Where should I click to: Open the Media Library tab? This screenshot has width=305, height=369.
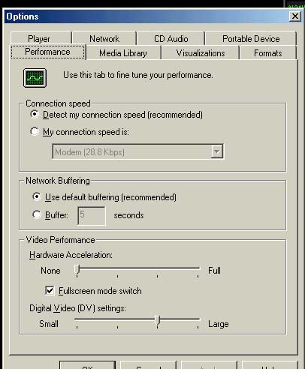[x=123, y=52]
